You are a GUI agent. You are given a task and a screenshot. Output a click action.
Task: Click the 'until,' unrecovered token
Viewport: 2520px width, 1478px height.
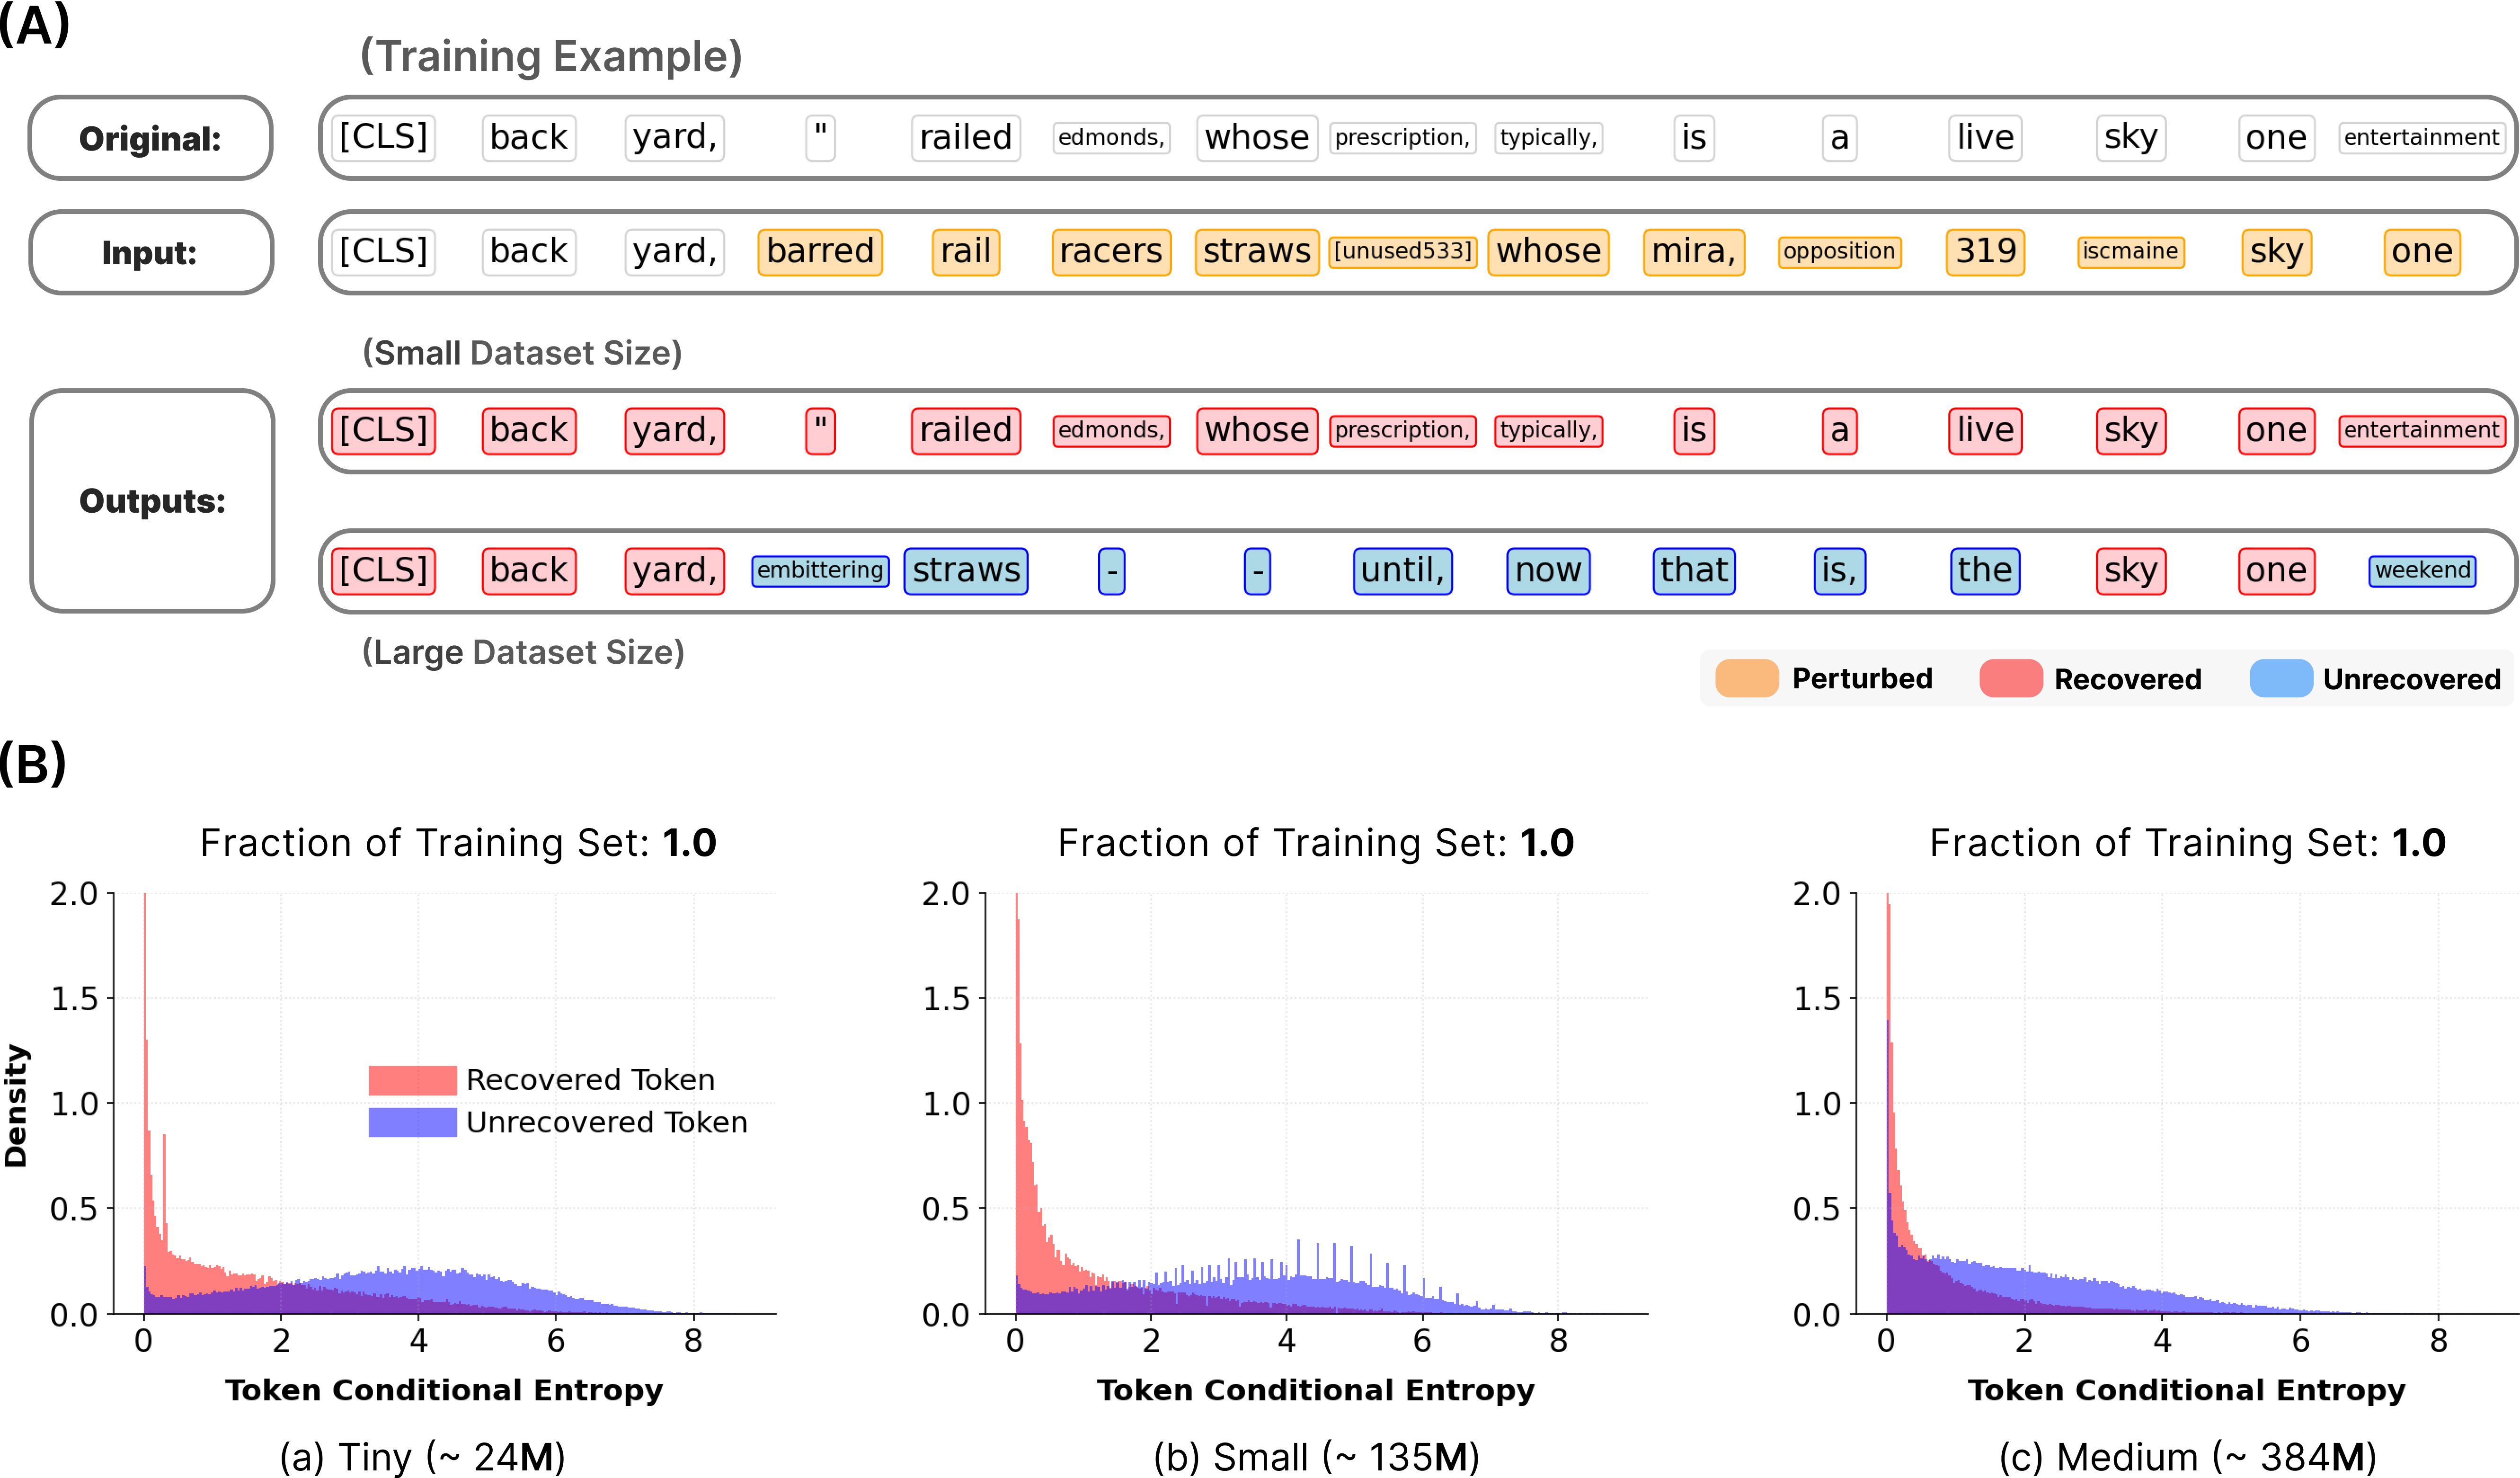[x=1402, y=571]
